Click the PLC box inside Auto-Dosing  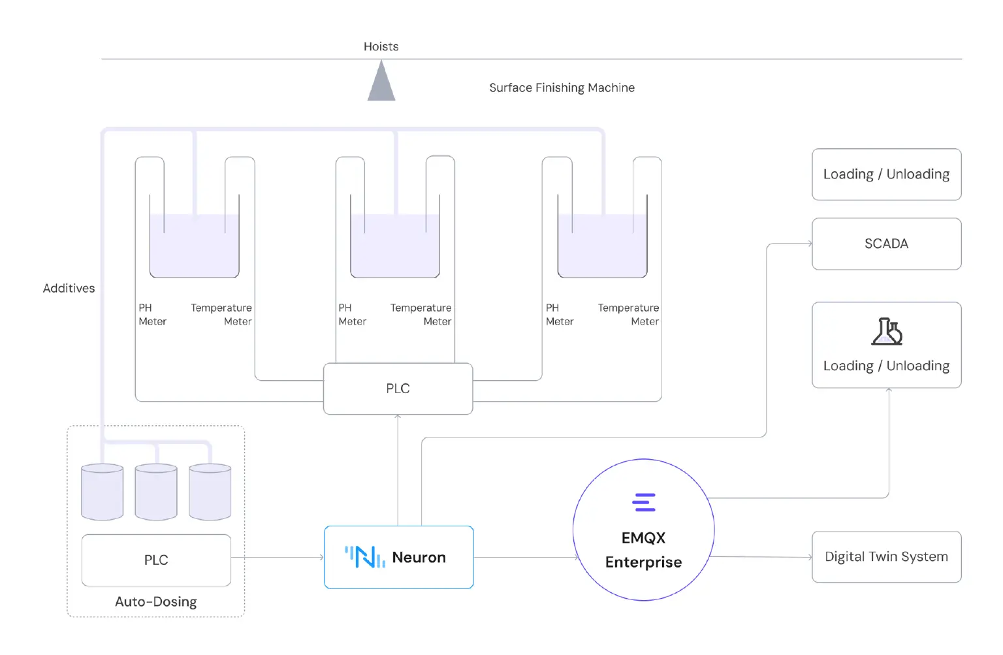tap(156, 560)
